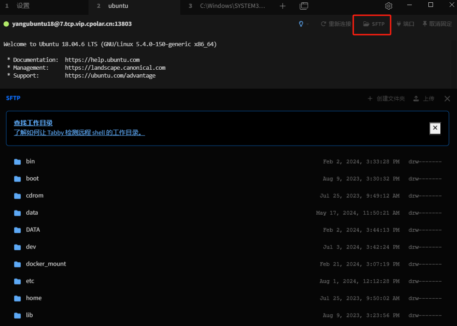Click the lightbulb icon in session toolbar
Image resolution: width=457 pixels, height=326 pixels.
pyautogui.click(x=301, y=24)
